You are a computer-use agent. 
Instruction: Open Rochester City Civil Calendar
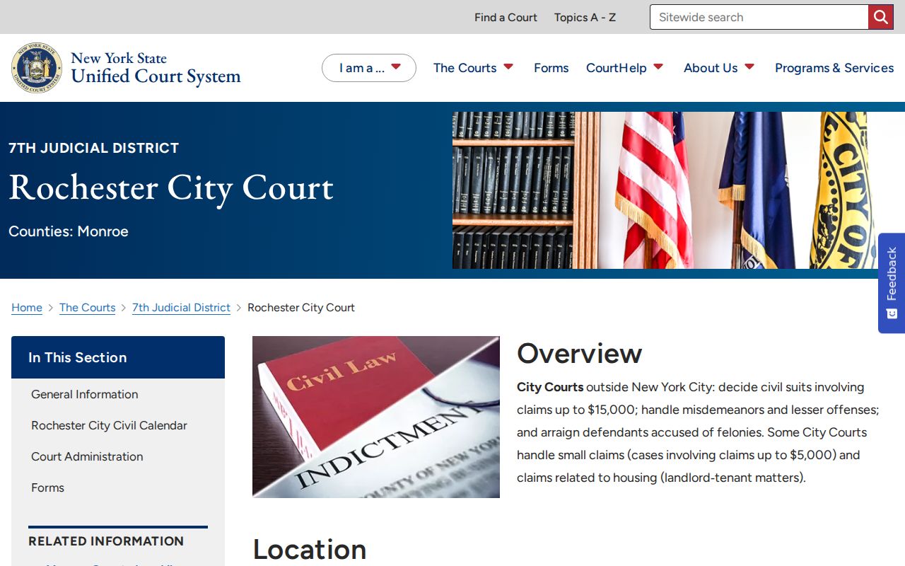[x=109, y=425]
